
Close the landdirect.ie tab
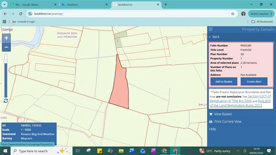point(158,5)
